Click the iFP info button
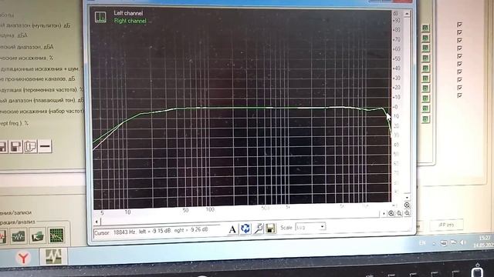The width and height of the screenshot is (494, 277). pyautogui.click(x=446, y=225)
